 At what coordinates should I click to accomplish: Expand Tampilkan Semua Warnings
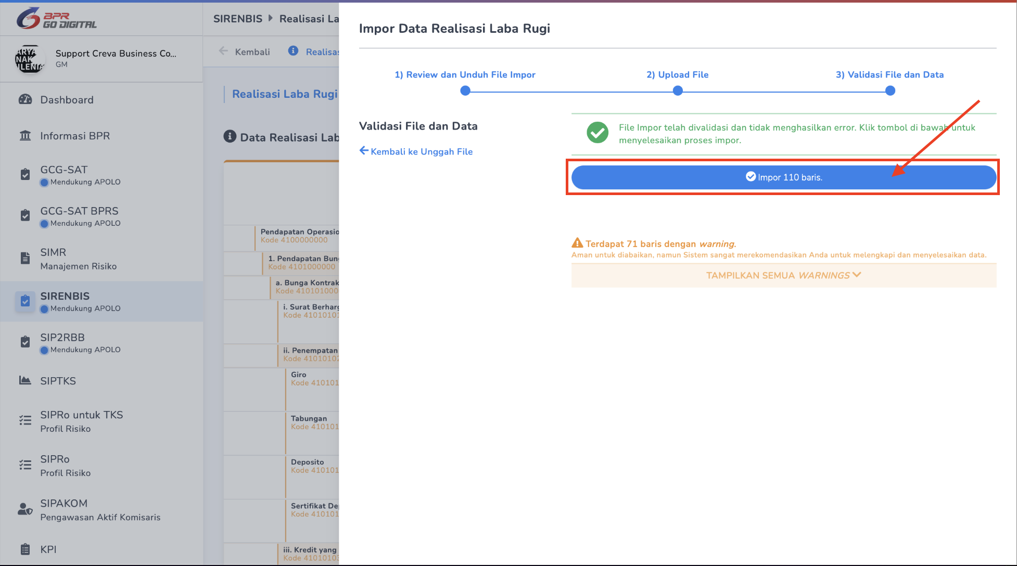pyautogui.click(x=784, y=275)
